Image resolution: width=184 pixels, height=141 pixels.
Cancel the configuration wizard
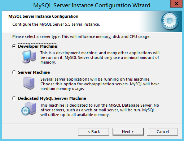point(163,132)
